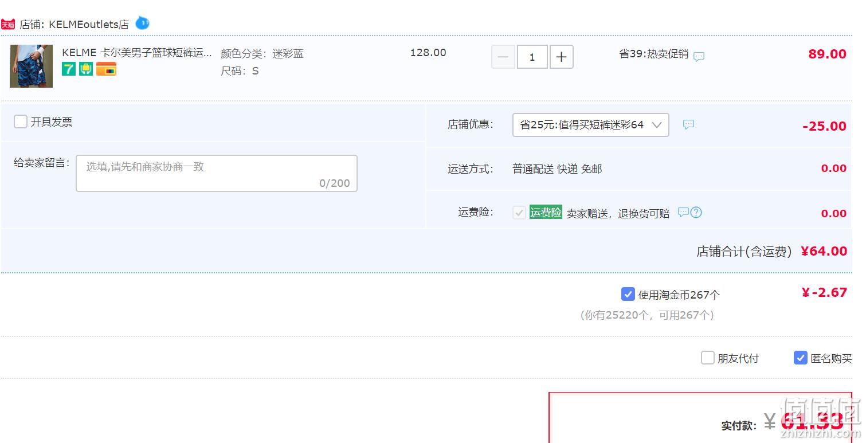Click the 运费险 disabled checkbox
This screenshot has height=443, width=866.
click(519, 213)
